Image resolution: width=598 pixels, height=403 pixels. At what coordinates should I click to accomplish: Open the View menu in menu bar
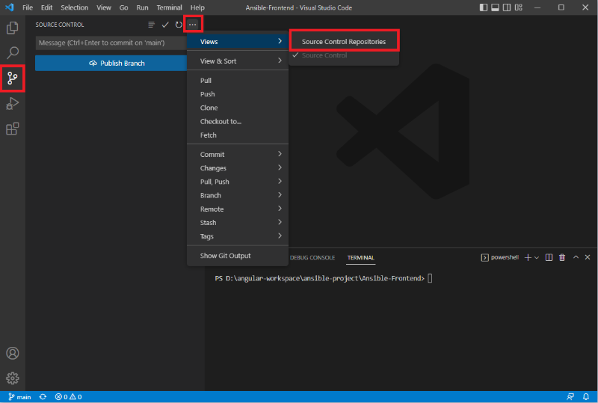point(104,7)
